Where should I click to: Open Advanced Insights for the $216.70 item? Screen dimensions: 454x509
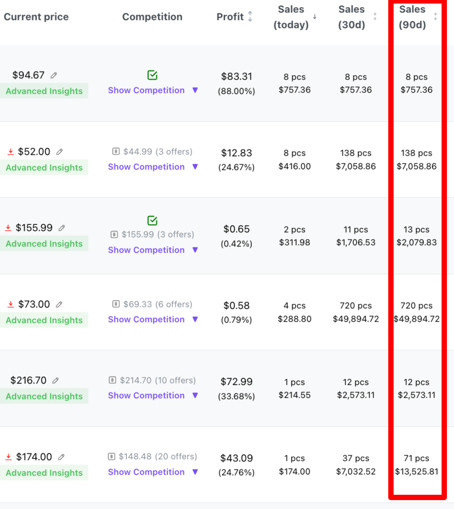click(x=44, y=396)
